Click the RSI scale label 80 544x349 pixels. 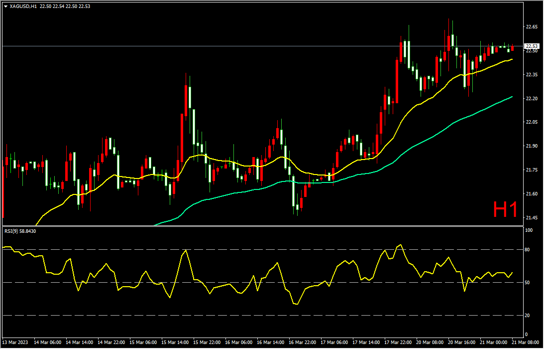[x=528, y=250]
